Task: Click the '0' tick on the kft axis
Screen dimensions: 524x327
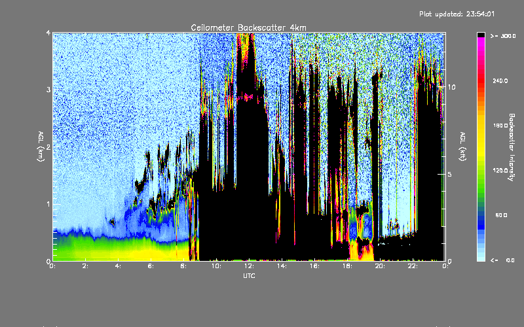Action: pos(449,261)
